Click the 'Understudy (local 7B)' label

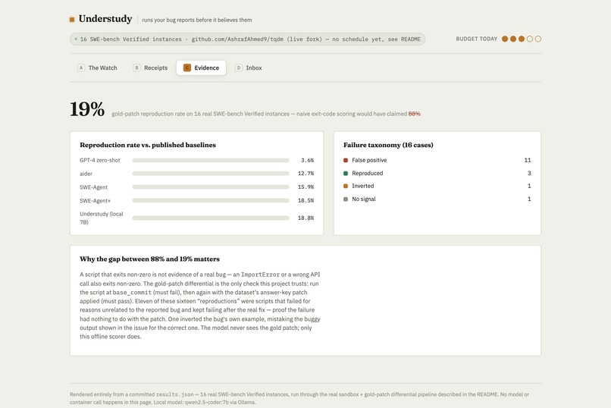click(102, 218)
